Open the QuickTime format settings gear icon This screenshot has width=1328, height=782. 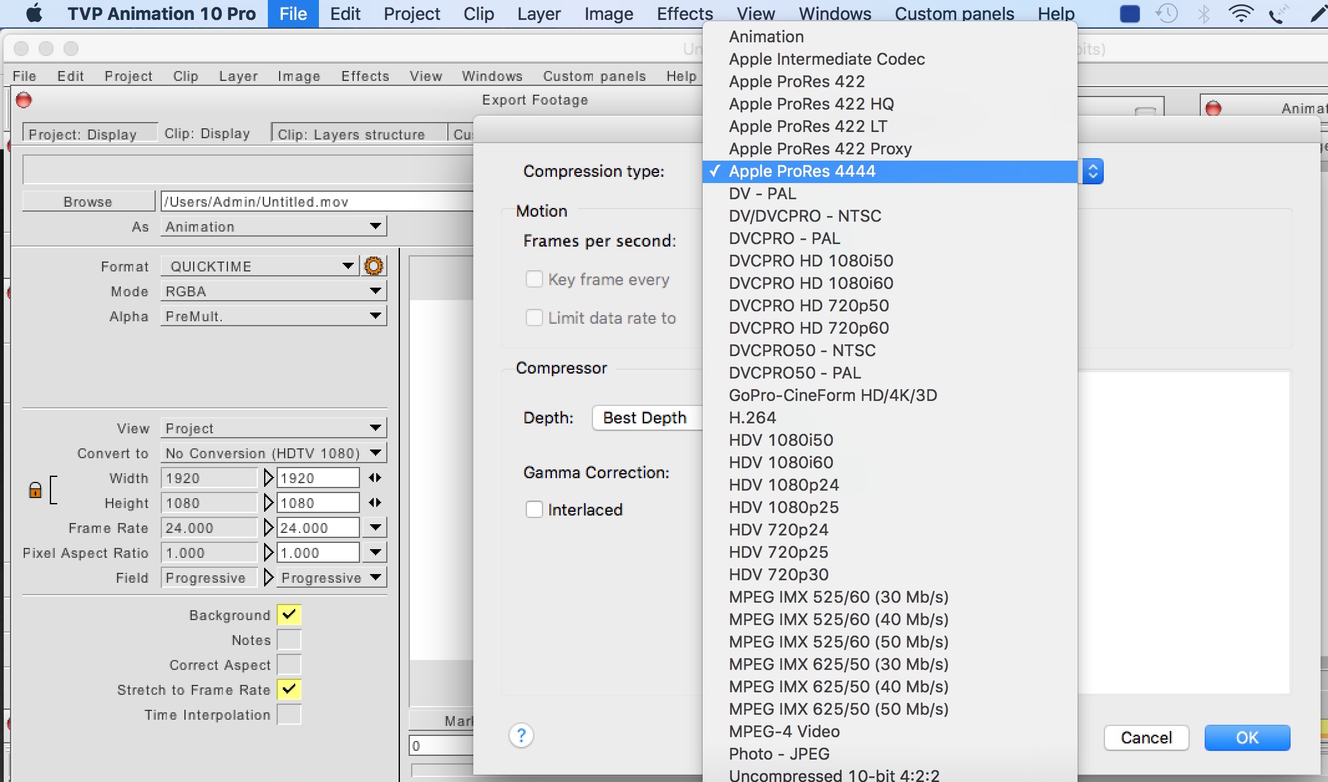[x=374, y=266]
